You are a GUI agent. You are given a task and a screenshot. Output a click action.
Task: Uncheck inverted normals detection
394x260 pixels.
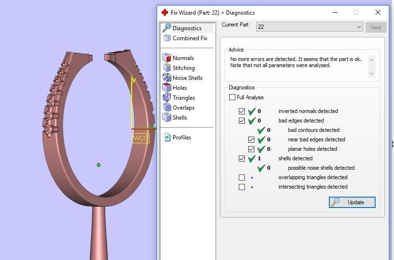[x=242, y=111]
